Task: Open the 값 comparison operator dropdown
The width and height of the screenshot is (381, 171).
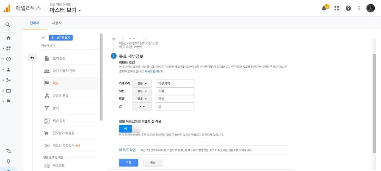Action: tap(142, 106)
